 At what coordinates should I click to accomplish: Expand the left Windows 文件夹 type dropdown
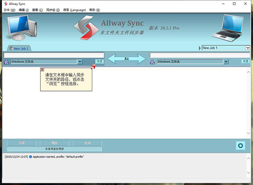(80, 62)
